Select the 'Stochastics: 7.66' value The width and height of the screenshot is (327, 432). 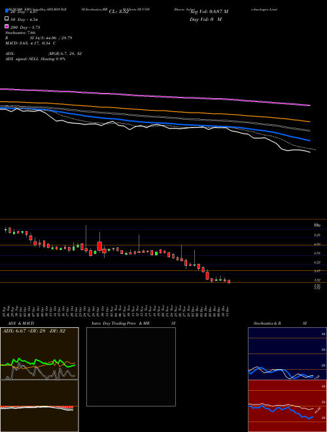(20, 33)
